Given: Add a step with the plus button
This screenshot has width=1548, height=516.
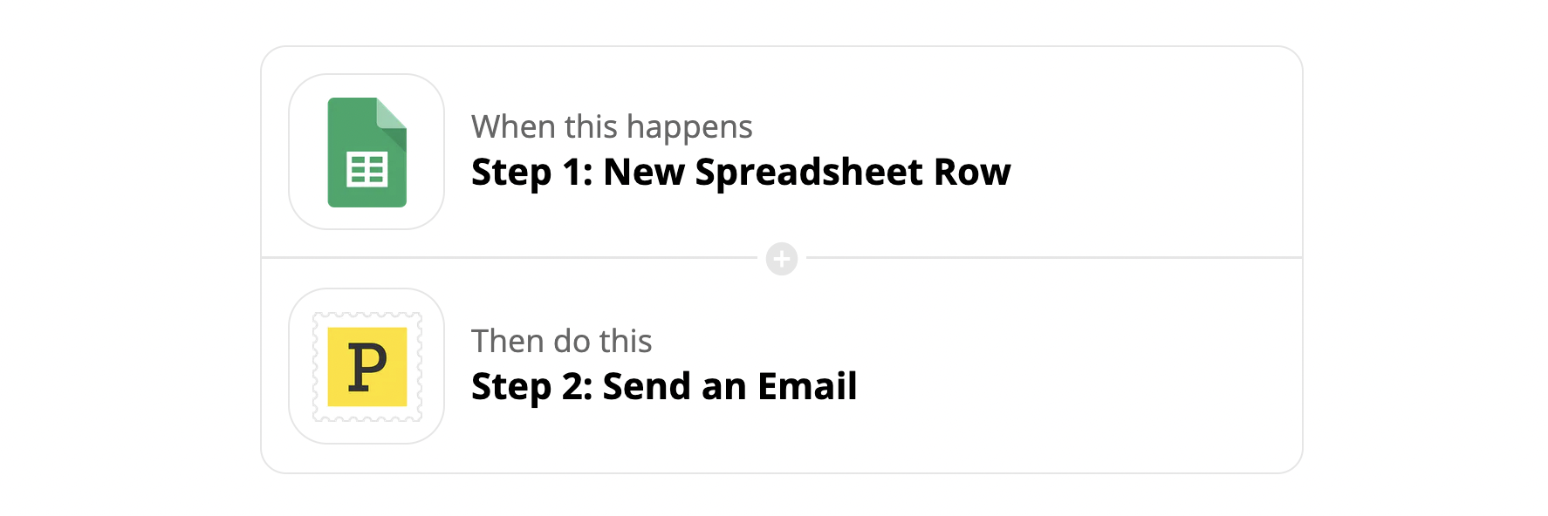Looking at the screenshot, I should pyautogui.click(x=782, y=259).
